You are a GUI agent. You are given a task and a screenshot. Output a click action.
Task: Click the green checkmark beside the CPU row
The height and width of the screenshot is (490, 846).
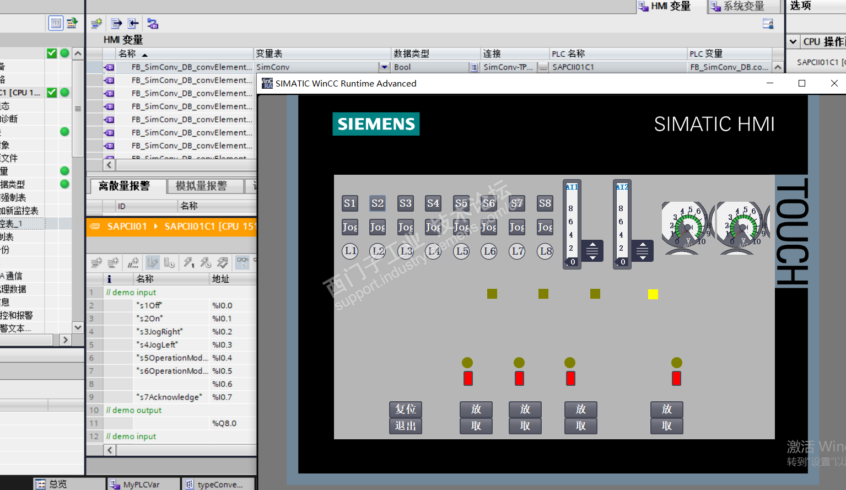(x=52, y=93)
